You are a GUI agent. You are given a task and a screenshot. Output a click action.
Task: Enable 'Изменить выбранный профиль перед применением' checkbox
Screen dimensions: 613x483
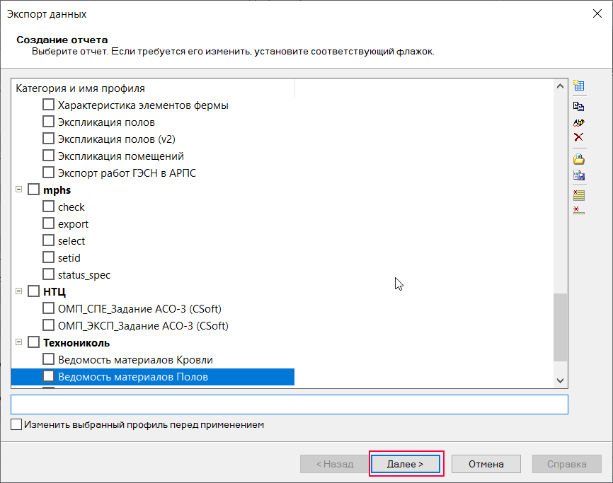click(x=16, y=425)
